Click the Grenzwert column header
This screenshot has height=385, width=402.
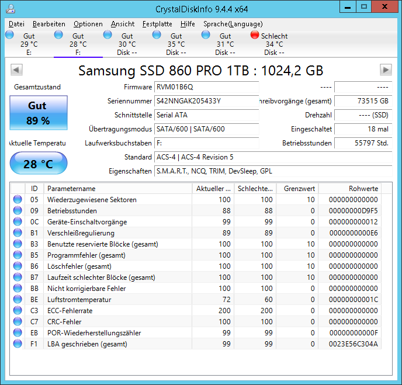coord(297,189)
